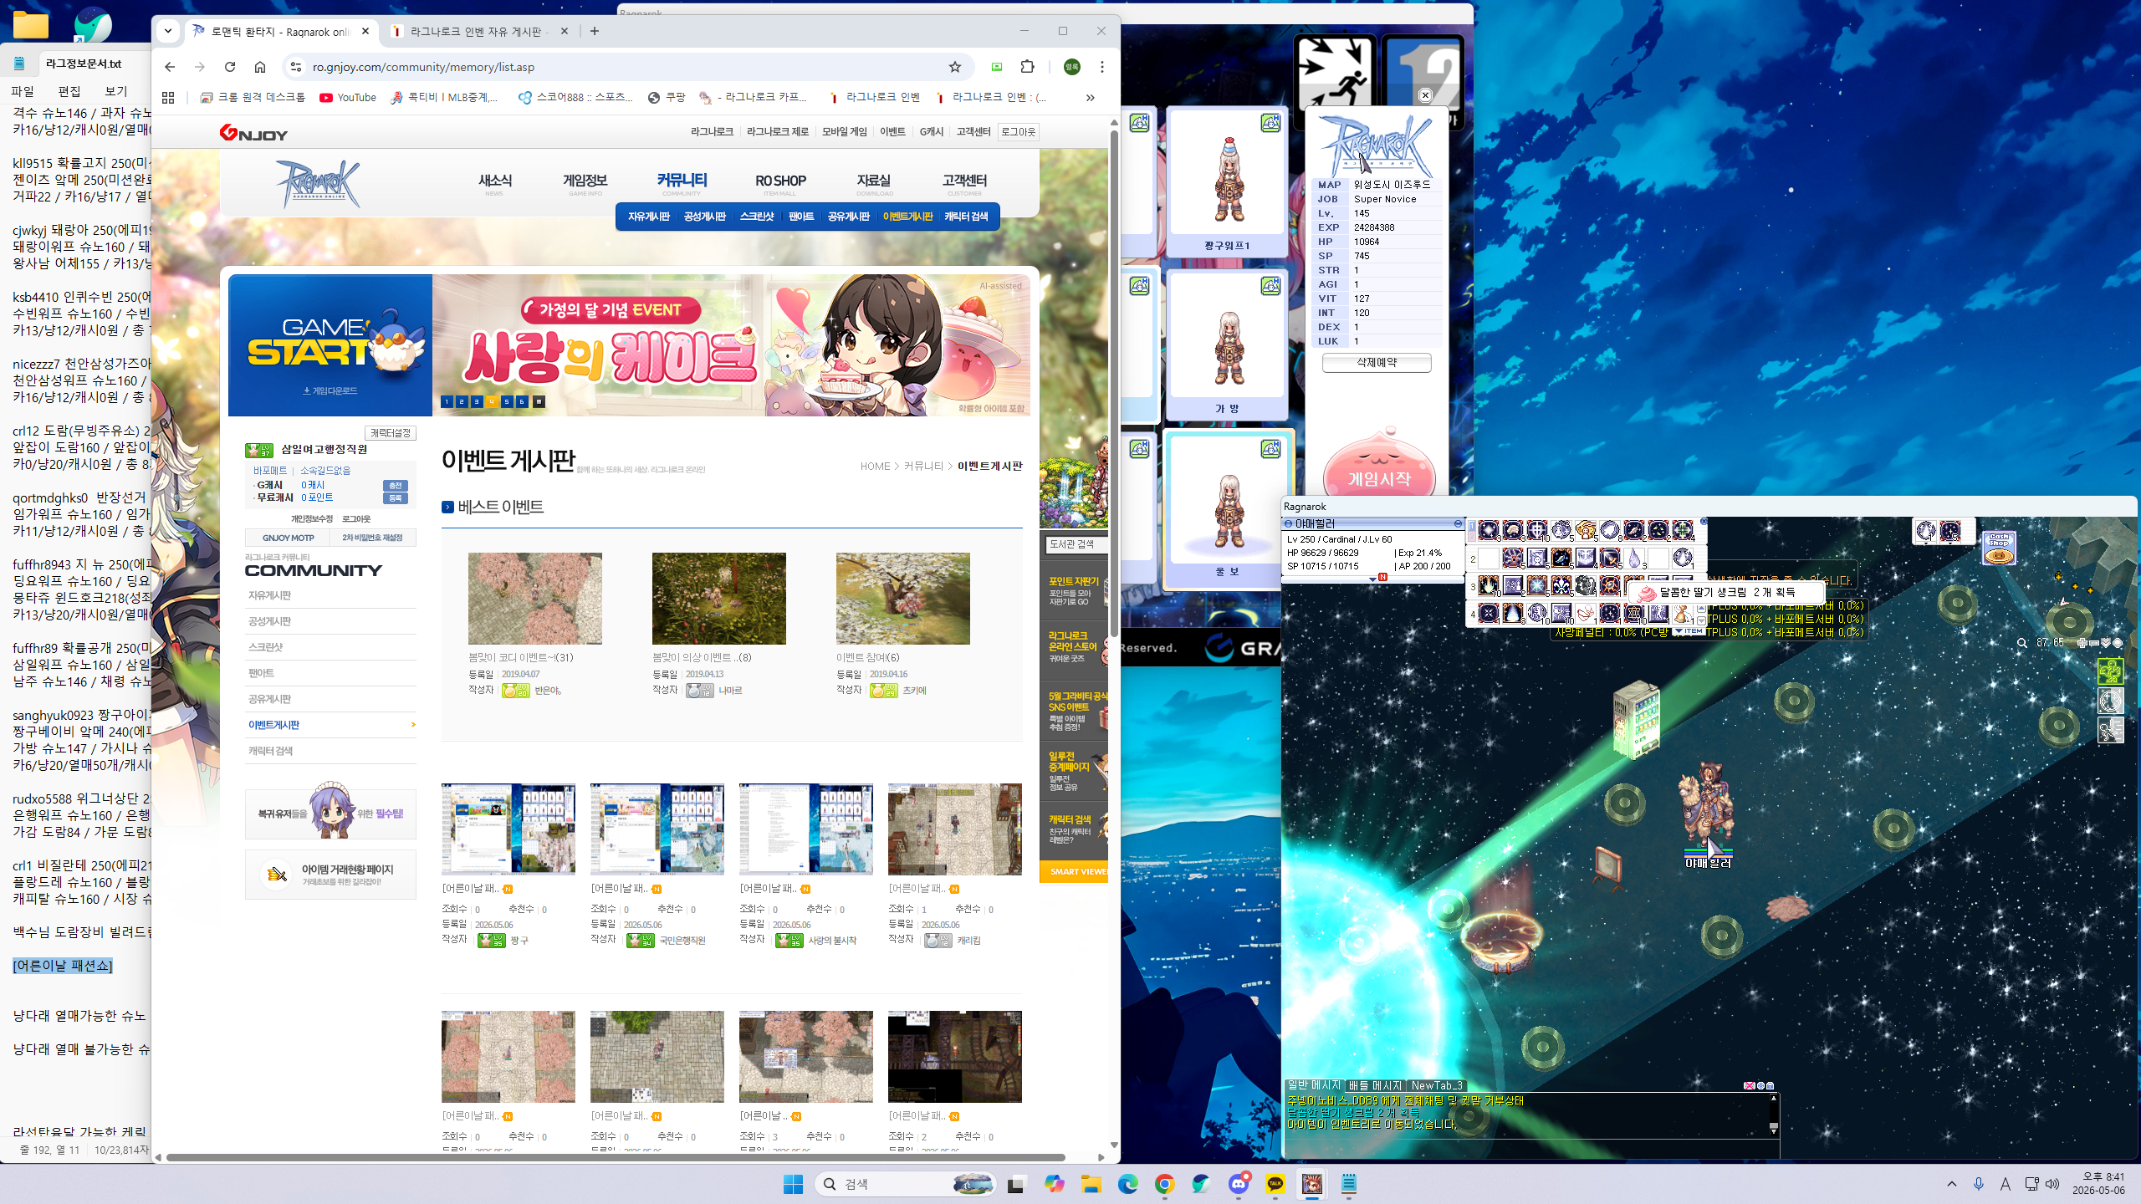Open the 커뮤니티 main menu

click(x=682, y=182)
